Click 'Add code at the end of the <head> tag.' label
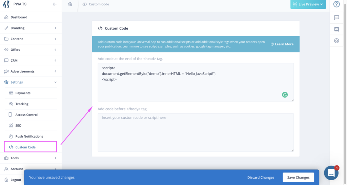This screenshot has height=185, width=347. coord(130,59)
